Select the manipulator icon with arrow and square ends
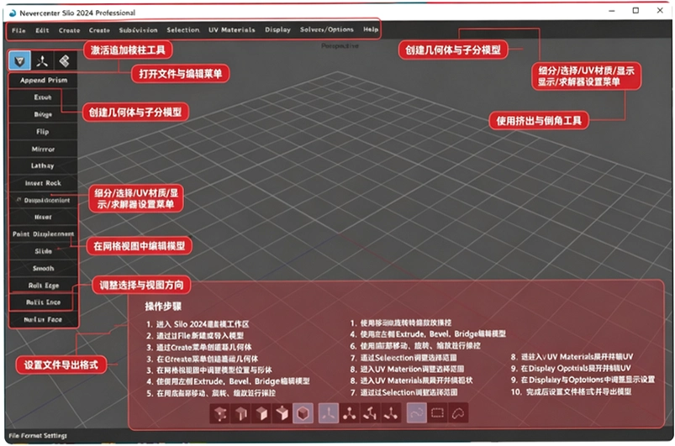Screen dimensions: 675x446 click(391, 413)
